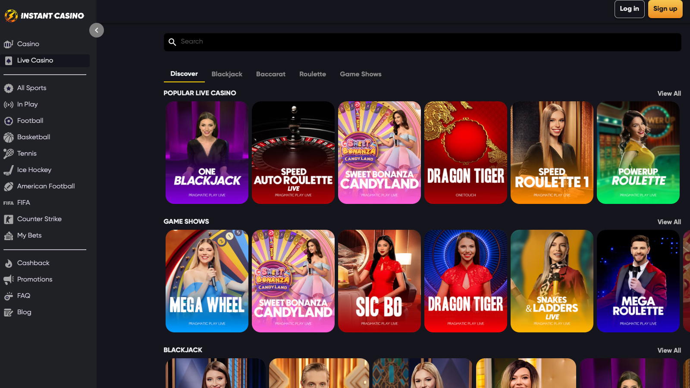View All popular live casino games
Viewport: 690px width, 388px height.
point(669,94)
